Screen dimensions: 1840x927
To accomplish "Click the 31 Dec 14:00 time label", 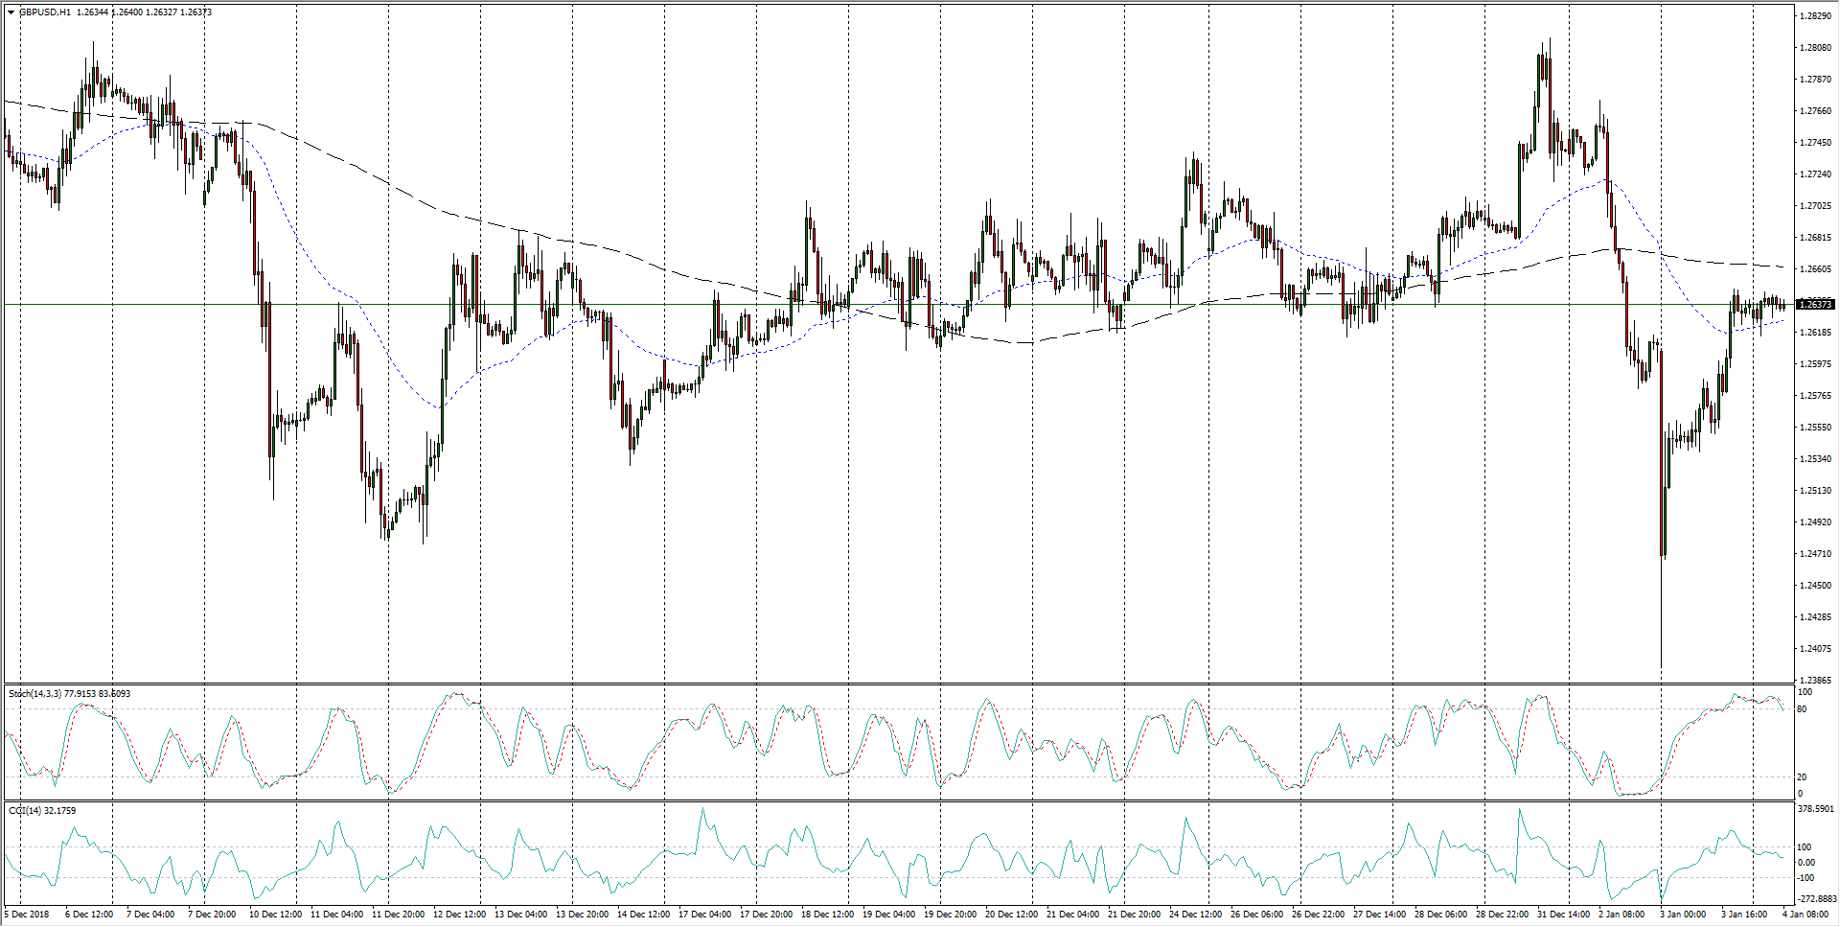I will click(1562, 914).
